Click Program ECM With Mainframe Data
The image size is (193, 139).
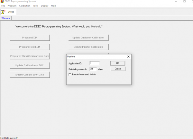pyautogui.click(x=30, y=56)
